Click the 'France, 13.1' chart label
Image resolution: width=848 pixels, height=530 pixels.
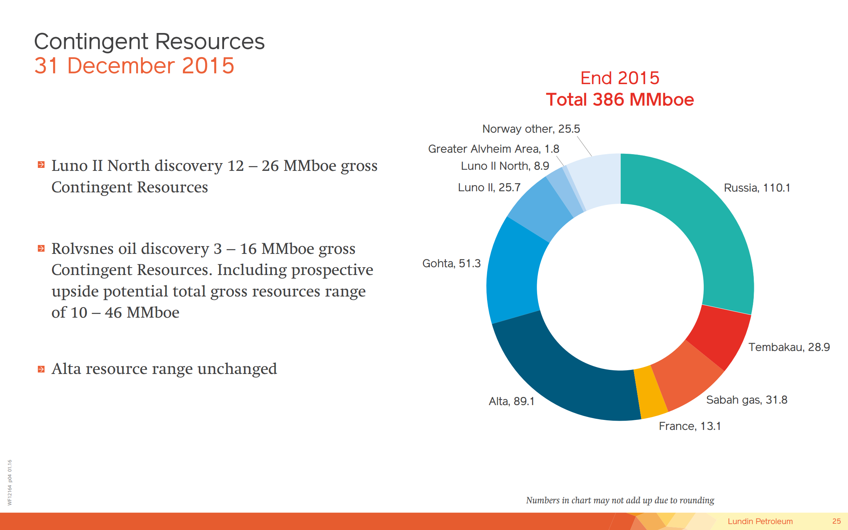[690, 426]
